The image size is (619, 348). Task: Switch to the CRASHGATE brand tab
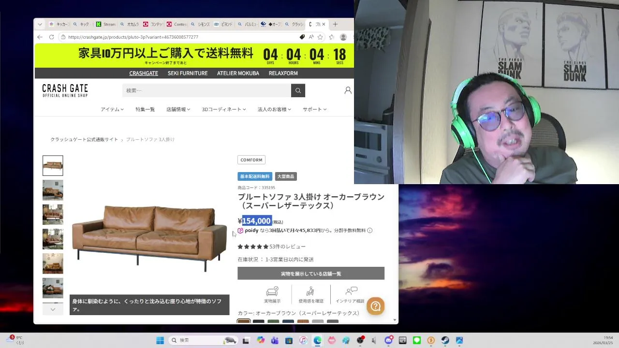pos(144,73)
